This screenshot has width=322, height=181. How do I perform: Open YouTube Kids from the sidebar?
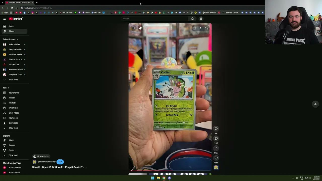[14, 172]
